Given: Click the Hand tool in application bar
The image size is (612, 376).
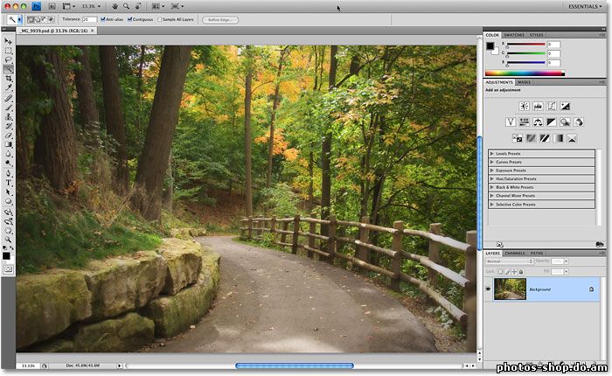Looking at the screenshot, I should click(x=115, y=6).
